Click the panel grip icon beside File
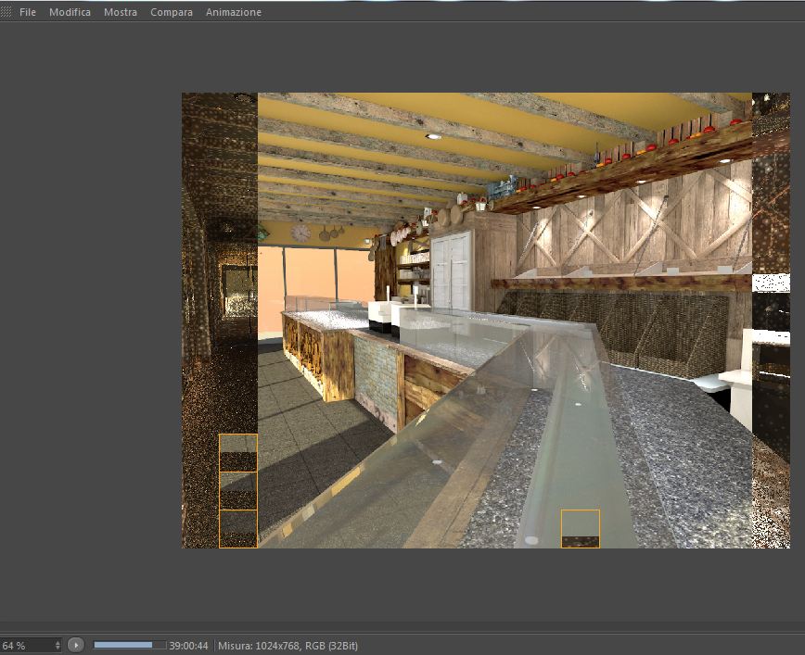The image size is (805, 655). click(6, 12)
